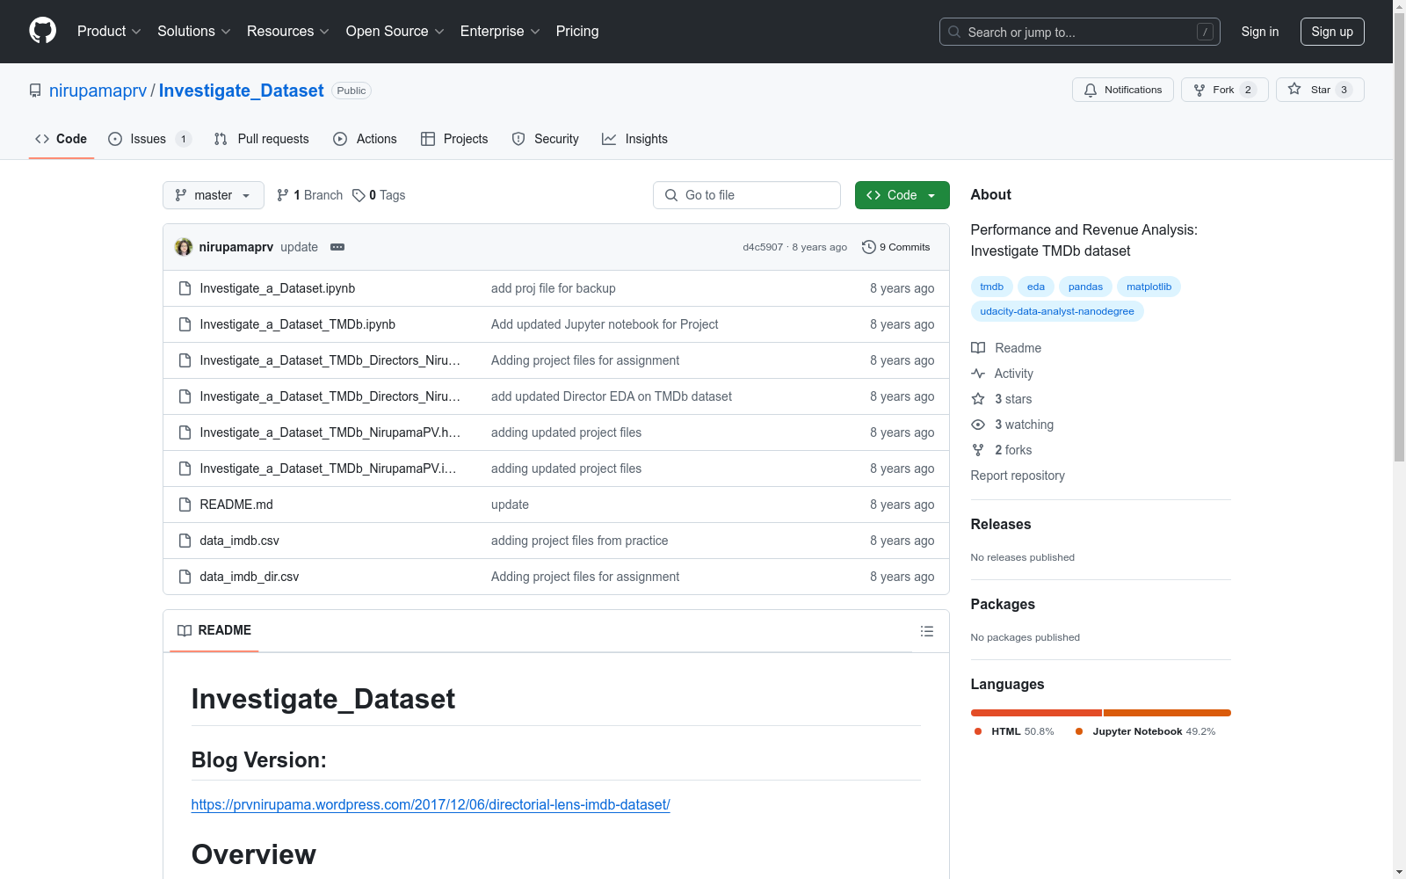1406x879 pixels.
Task: Expand the Resources menu
Action: coord(288,31)
